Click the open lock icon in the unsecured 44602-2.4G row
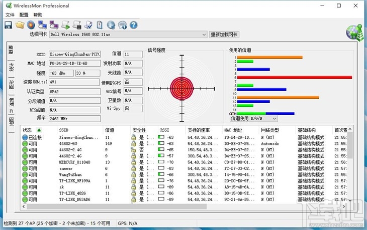367x230 pixels. [133, 150]
